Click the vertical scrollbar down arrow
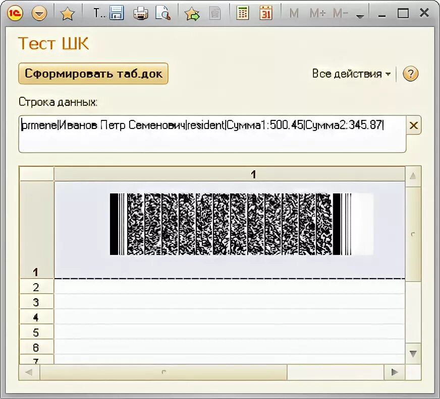This screenshot has width=440, height=399. pyautogui.click(x=413, y=354)
